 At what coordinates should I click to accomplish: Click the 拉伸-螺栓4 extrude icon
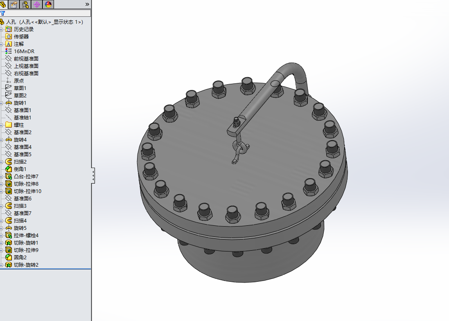coord(9,235)
